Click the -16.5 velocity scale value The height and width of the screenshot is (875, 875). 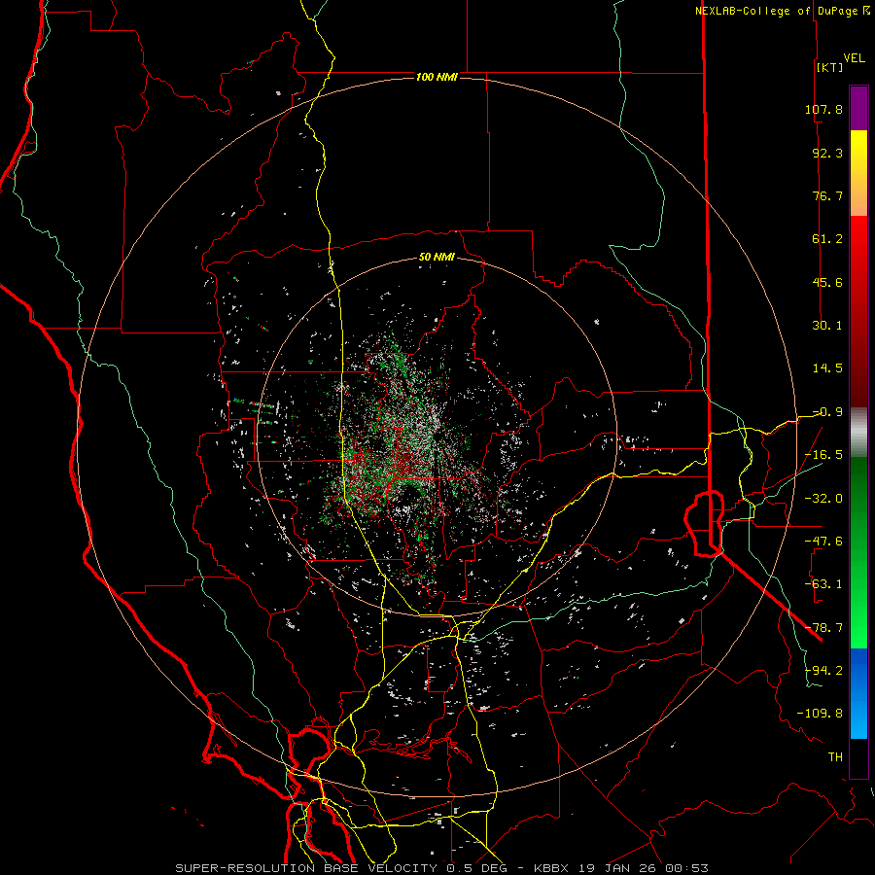[823, 455]
